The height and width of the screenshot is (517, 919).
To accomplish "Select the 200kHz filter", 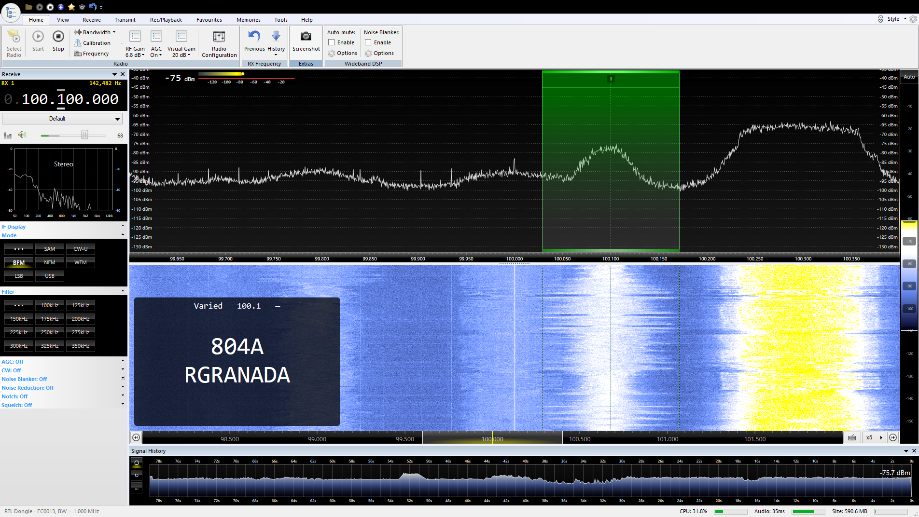I will (81, 319).
